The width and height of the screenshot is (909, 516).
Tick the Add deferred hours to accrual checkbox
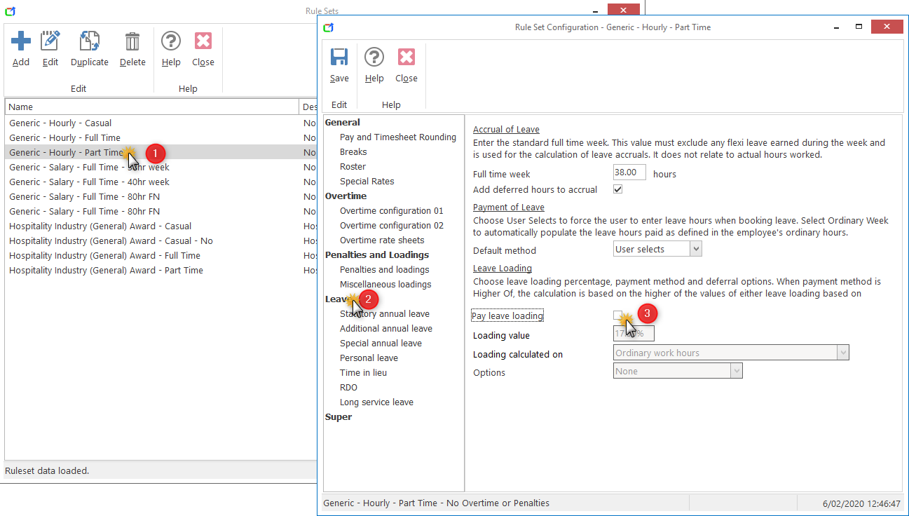click(617, 189)
